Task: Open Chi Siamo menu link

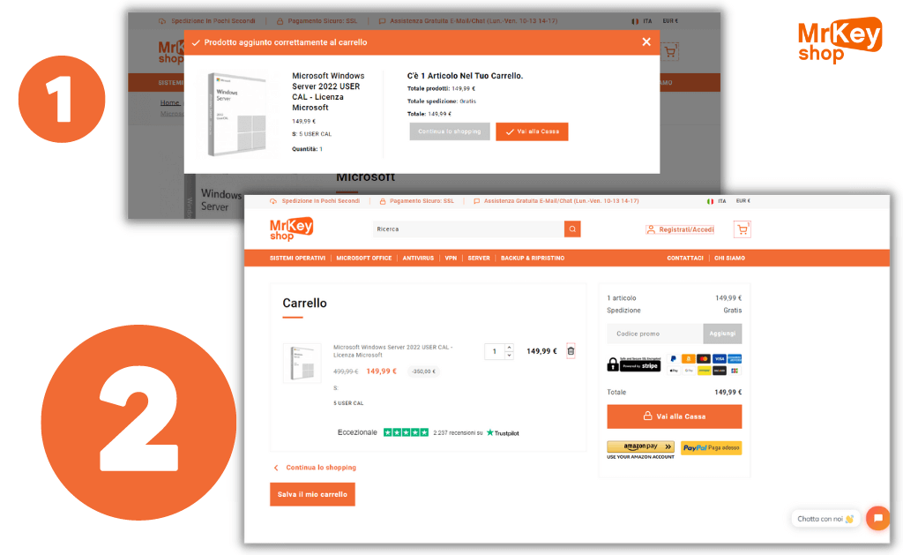Action: click(x=729, y=259)
